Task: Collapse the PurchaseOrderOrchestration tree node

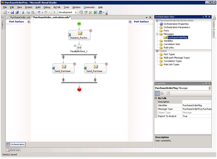Action: (x=157, y=20)
